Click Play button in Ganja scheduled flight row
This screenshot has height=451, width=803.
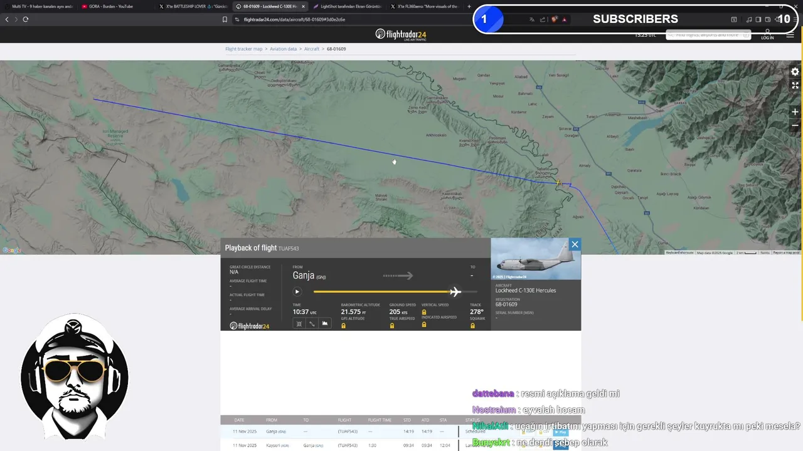(560, 432)
